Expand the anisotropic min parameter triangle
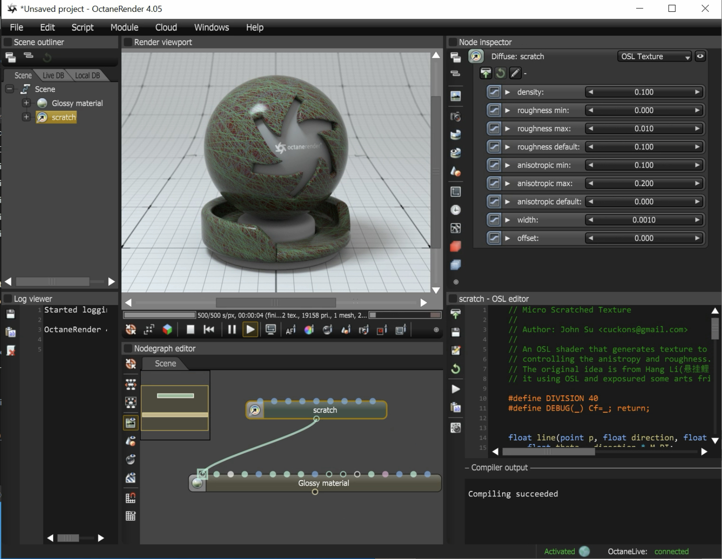 click(507, 165)
